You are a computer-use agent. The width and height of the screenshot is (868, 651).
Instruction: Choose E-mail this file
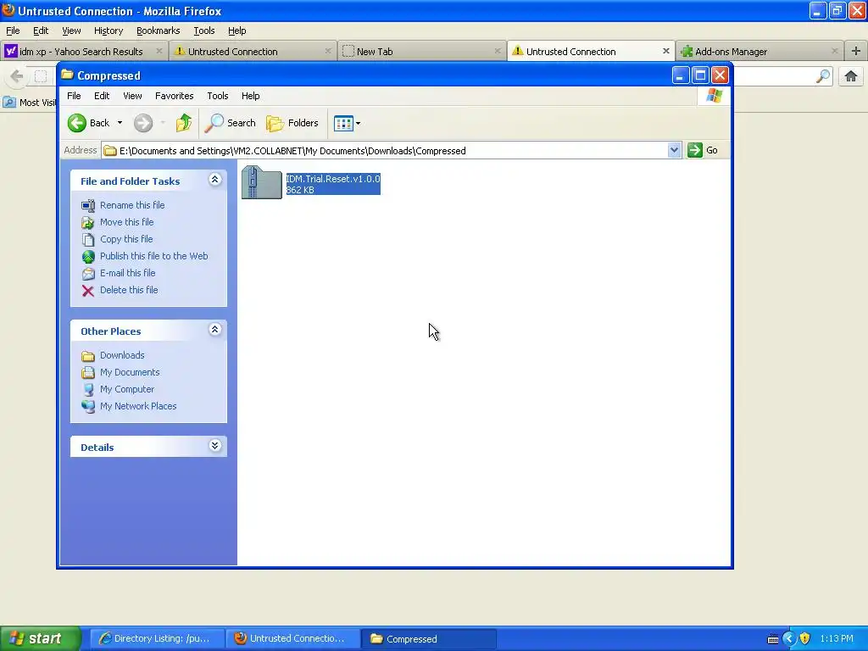pyautogui.click(x=127, y=273)
